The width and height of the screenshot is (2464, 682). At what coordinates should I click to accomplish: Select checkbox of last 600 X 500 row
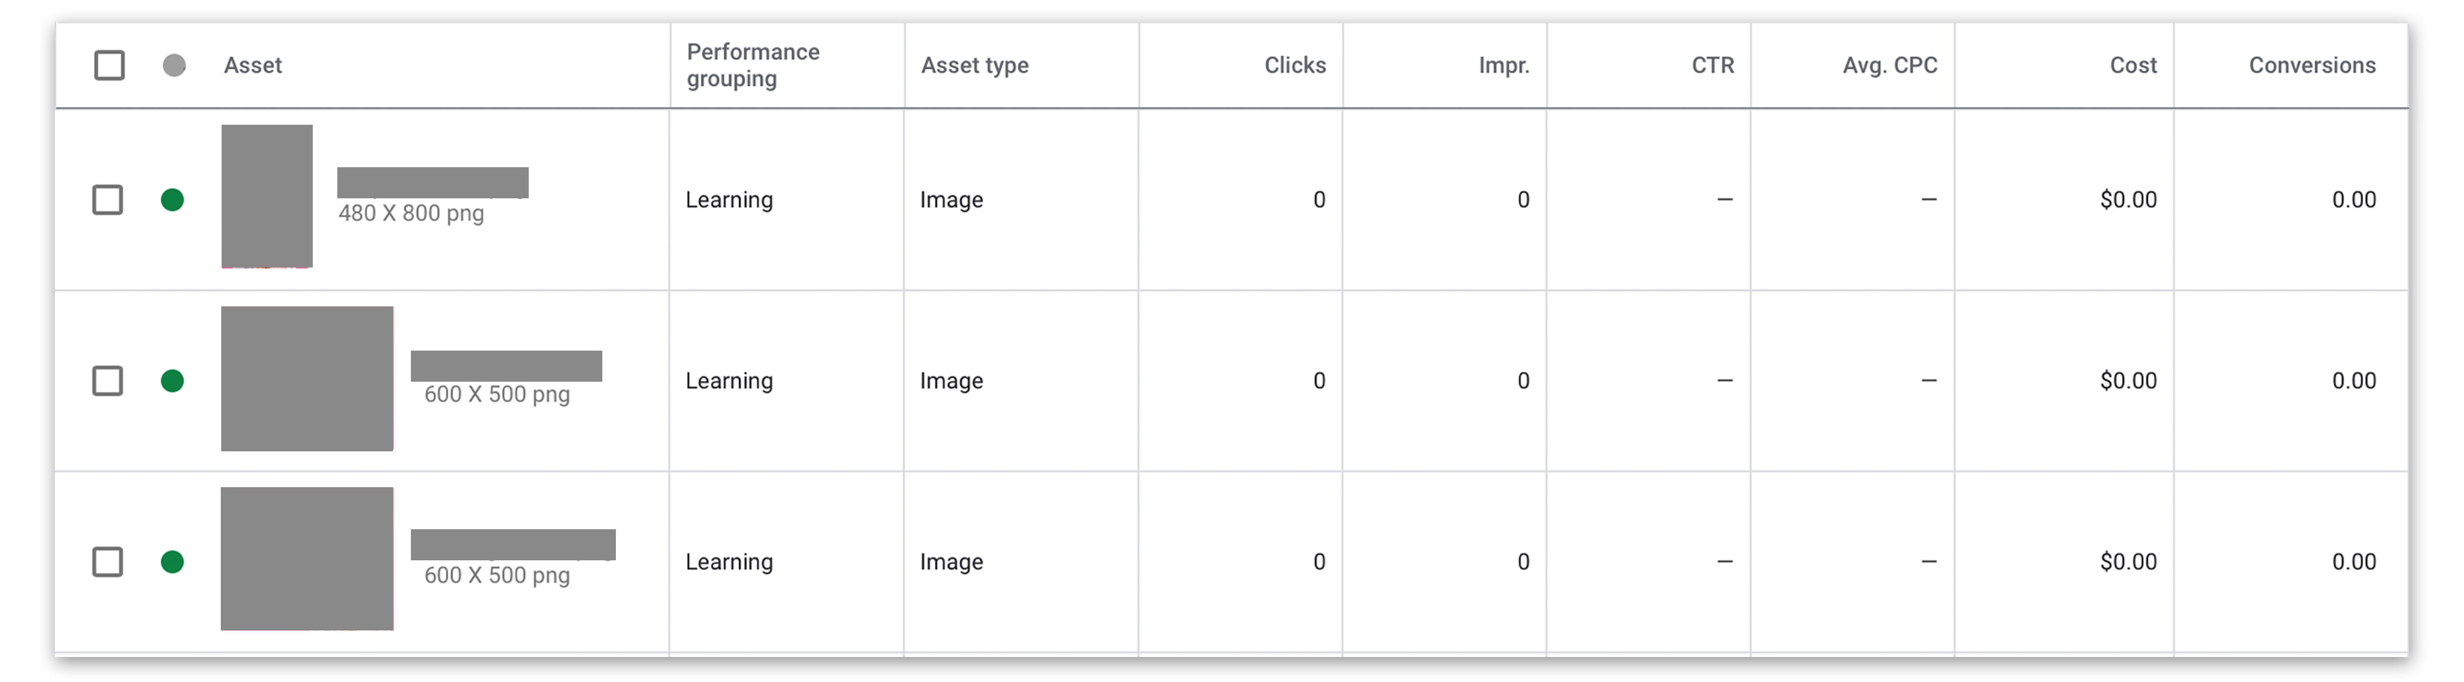[107, 562]
